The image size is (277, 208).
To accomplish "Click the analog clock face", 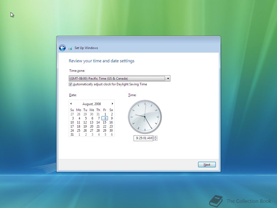I will click(x=145, y=117).
